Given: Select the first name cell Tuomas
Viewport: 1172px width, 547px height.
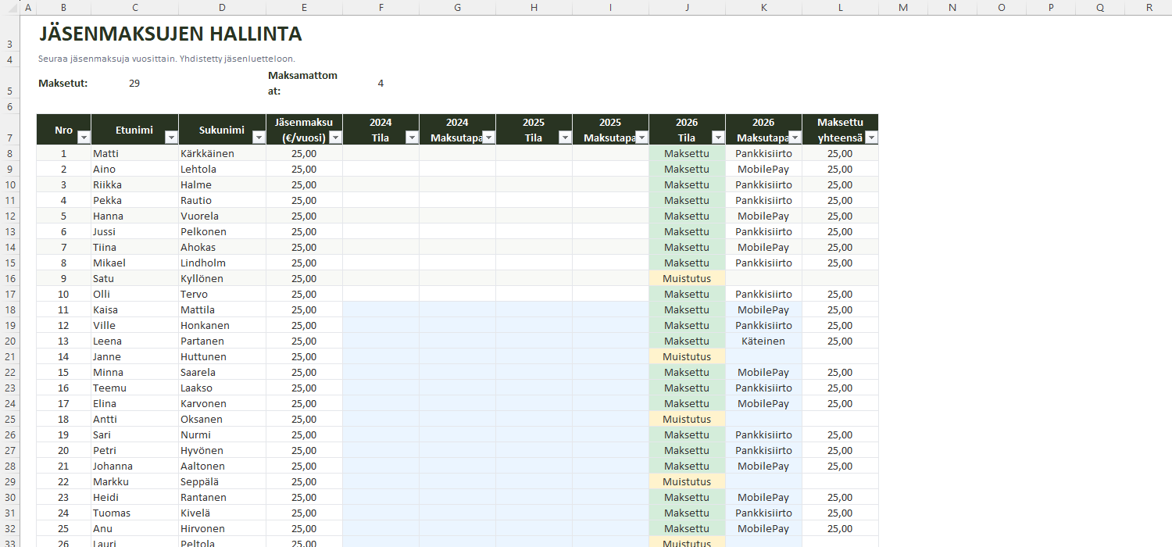Looking at the screenshot, I should coord(134,513).
